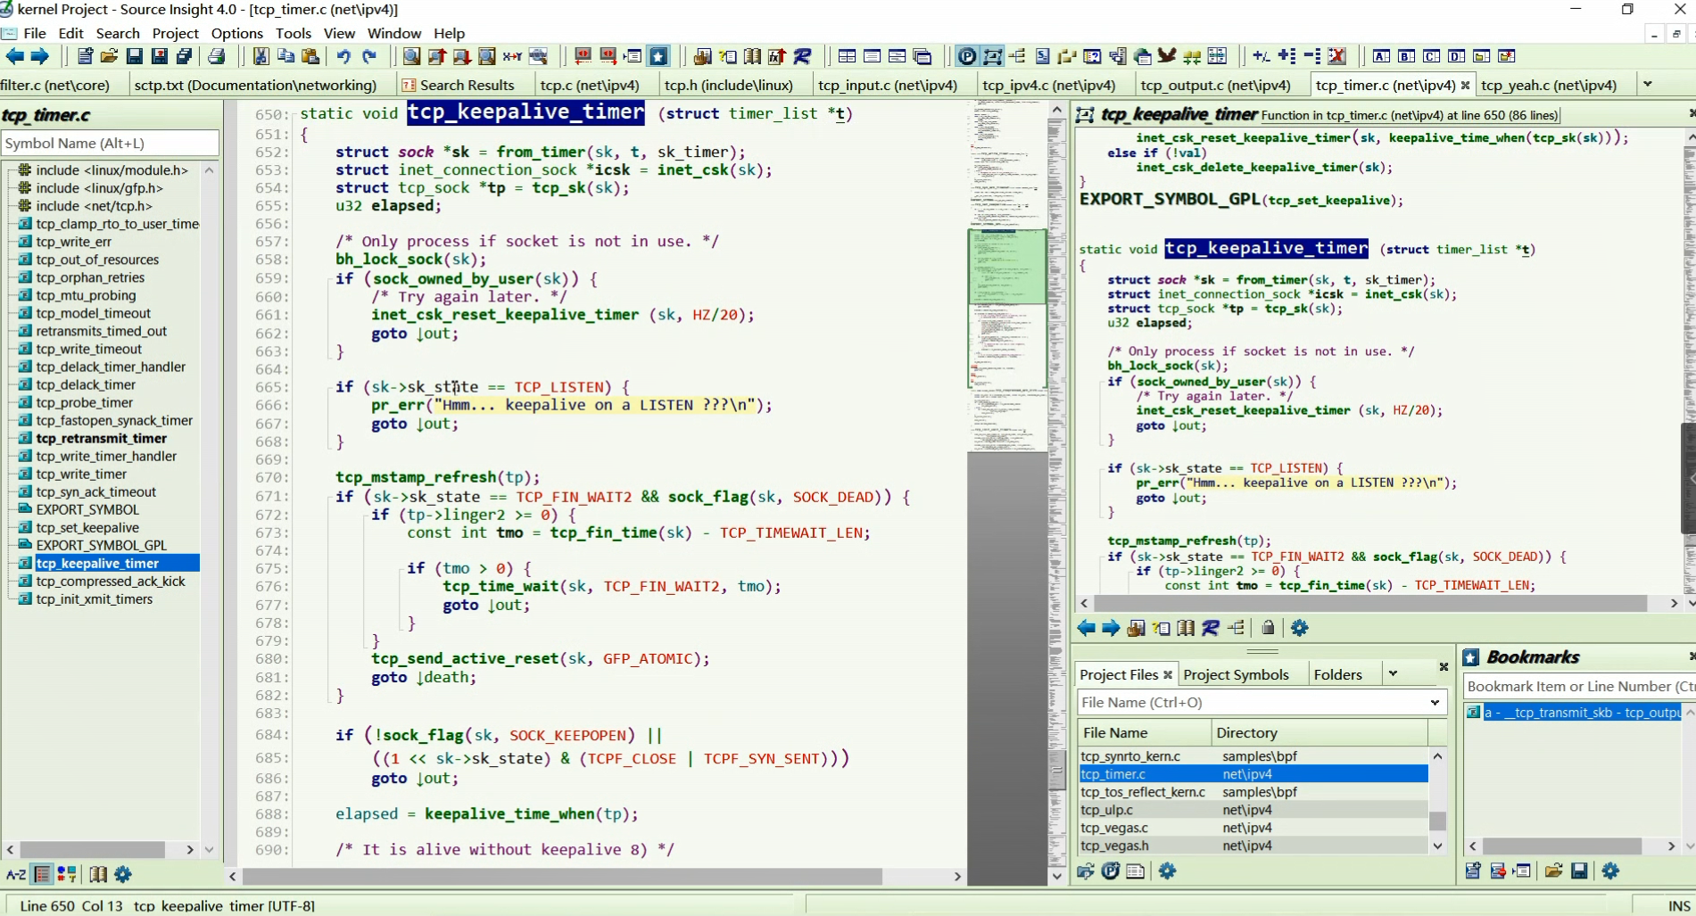The image size is (1696, 916).
Task: Paste using the clipboard toolbar icon
Action: coord(310,56)
